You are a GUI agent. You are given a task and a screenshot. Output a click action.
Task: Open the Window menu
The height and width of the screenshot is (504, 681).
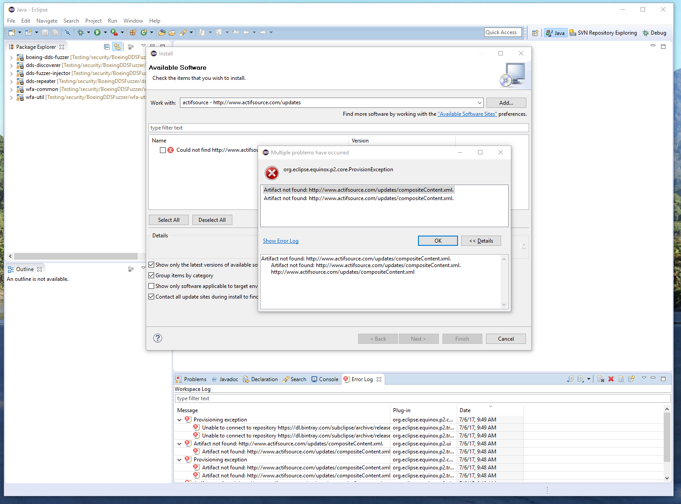133,21
